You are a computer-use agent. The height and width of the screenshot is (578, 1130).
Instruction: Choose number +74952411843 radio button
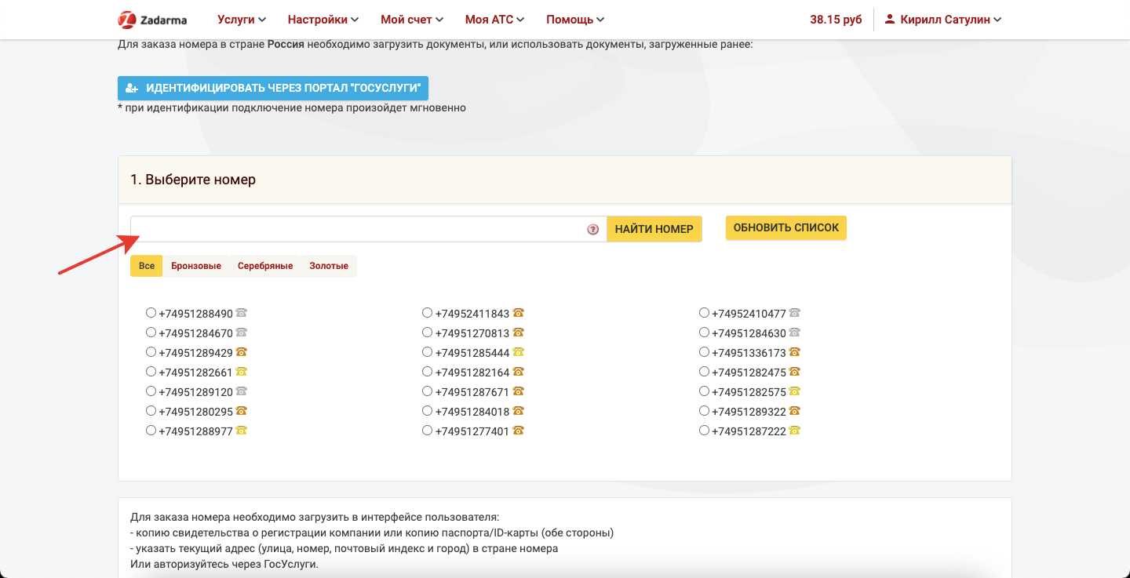click(x=427, y=313)
